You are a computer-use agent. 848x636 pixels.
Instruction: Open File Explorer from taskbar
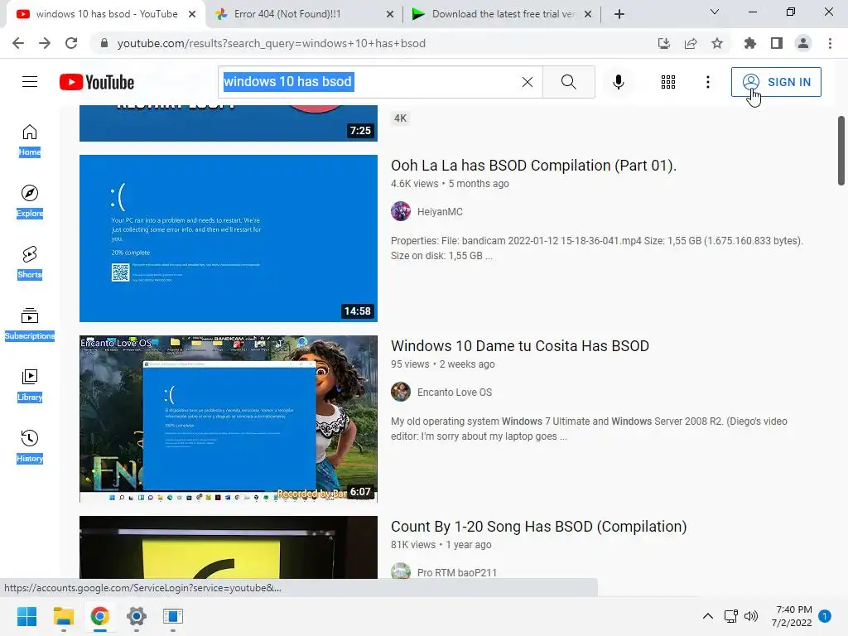tap(63, 616)
